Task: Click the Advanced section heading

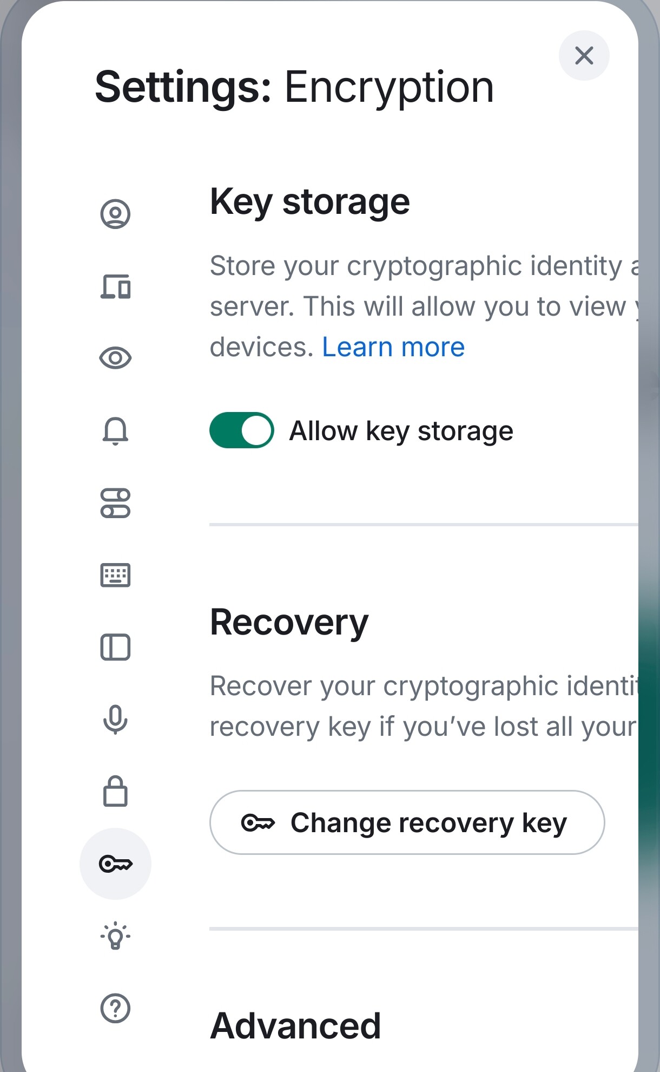Action: 295,1025
